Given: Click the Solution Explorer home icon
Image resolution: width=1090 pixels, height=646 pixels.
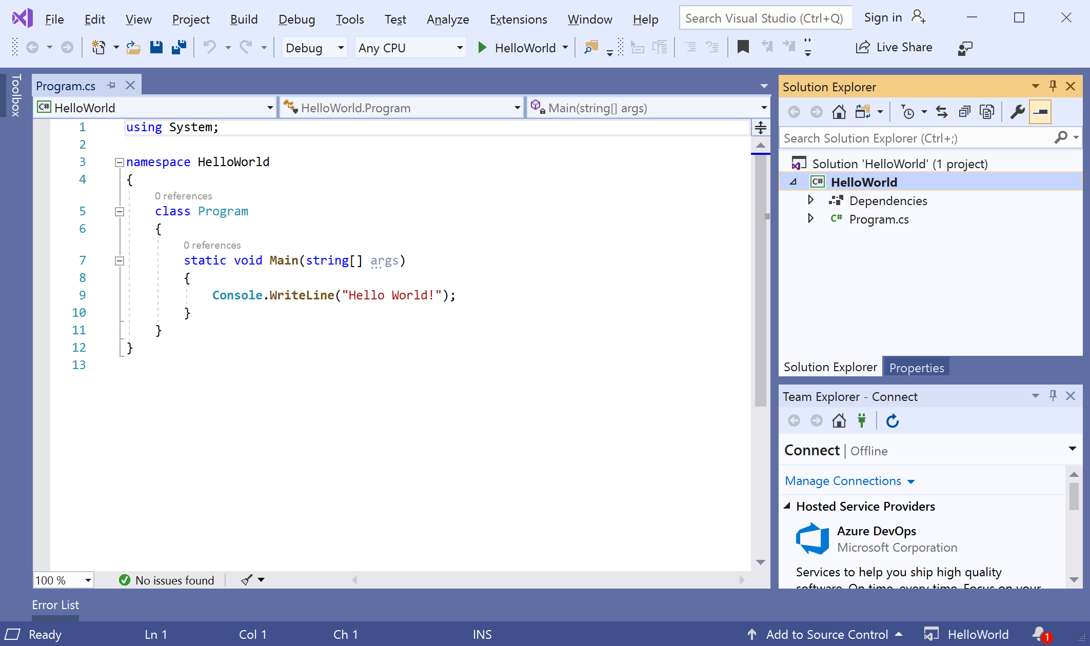Looking at the screenshot, I should pos(839,112).
